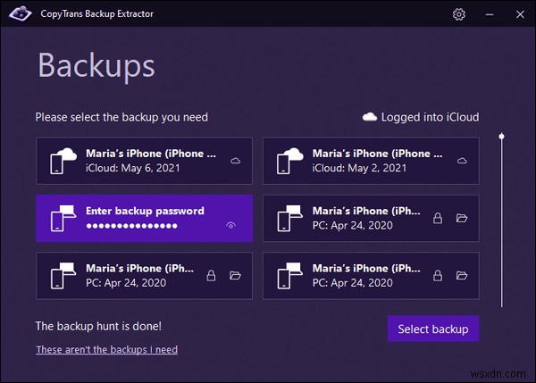The width and height of the screenshot is (536, 383).
Task: Focus the backup password input field
Action: coord(132,226)
